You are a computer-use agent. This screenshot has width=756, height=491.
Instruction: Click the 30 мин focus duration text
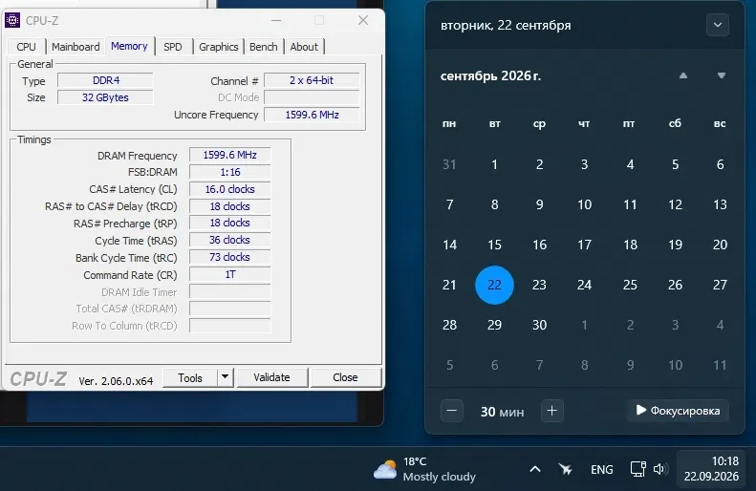click(x=502, y=412)
